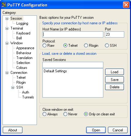Close the PuTTY Configuration window
Viewport: 131px width, 136px height.
pyautogui.click(x=126, y=5)
